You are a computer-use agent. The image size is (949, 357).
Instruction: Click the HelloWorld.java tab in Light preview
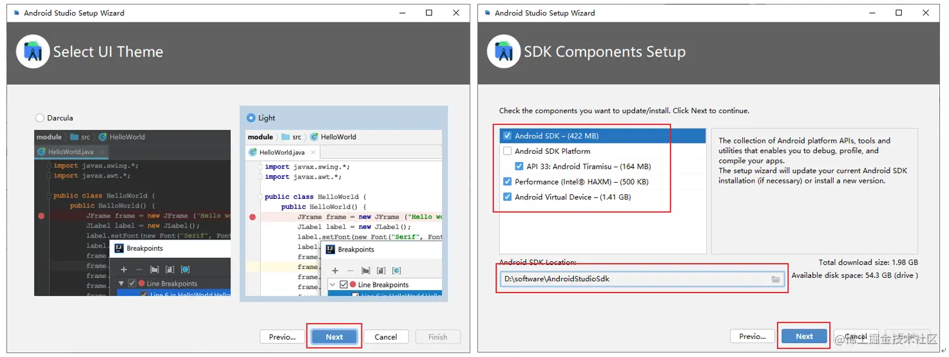point(282,152)
